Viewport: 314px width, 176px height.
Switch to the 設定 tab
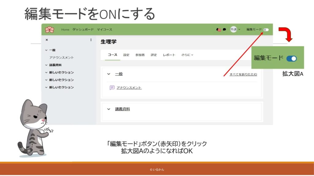coord(126,55)
